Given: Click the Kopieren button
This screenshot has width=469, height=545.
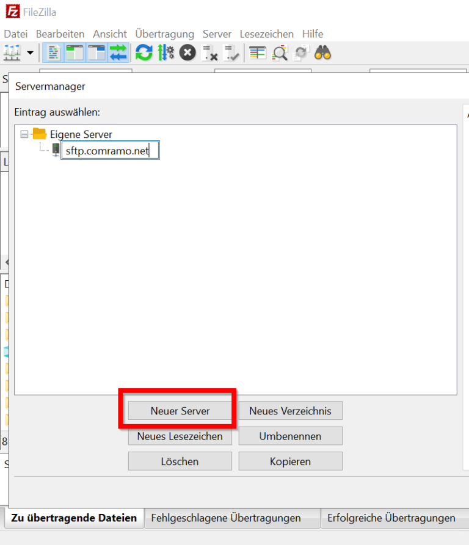Looking at the screenshot, I should point(290,461).
